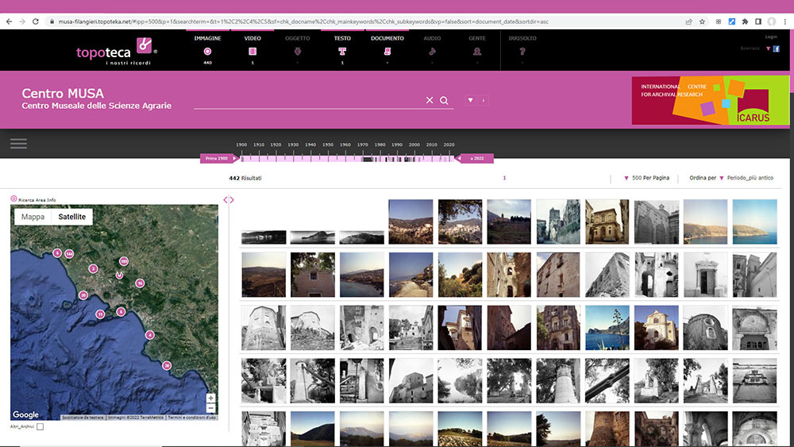Expand the map panel with the right chevron

tap(232, 200)
